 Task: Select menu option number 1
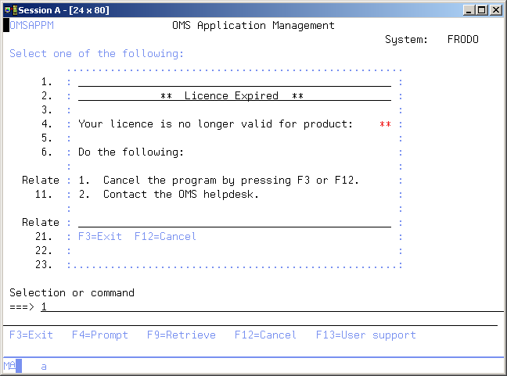[x=46, y=81]
